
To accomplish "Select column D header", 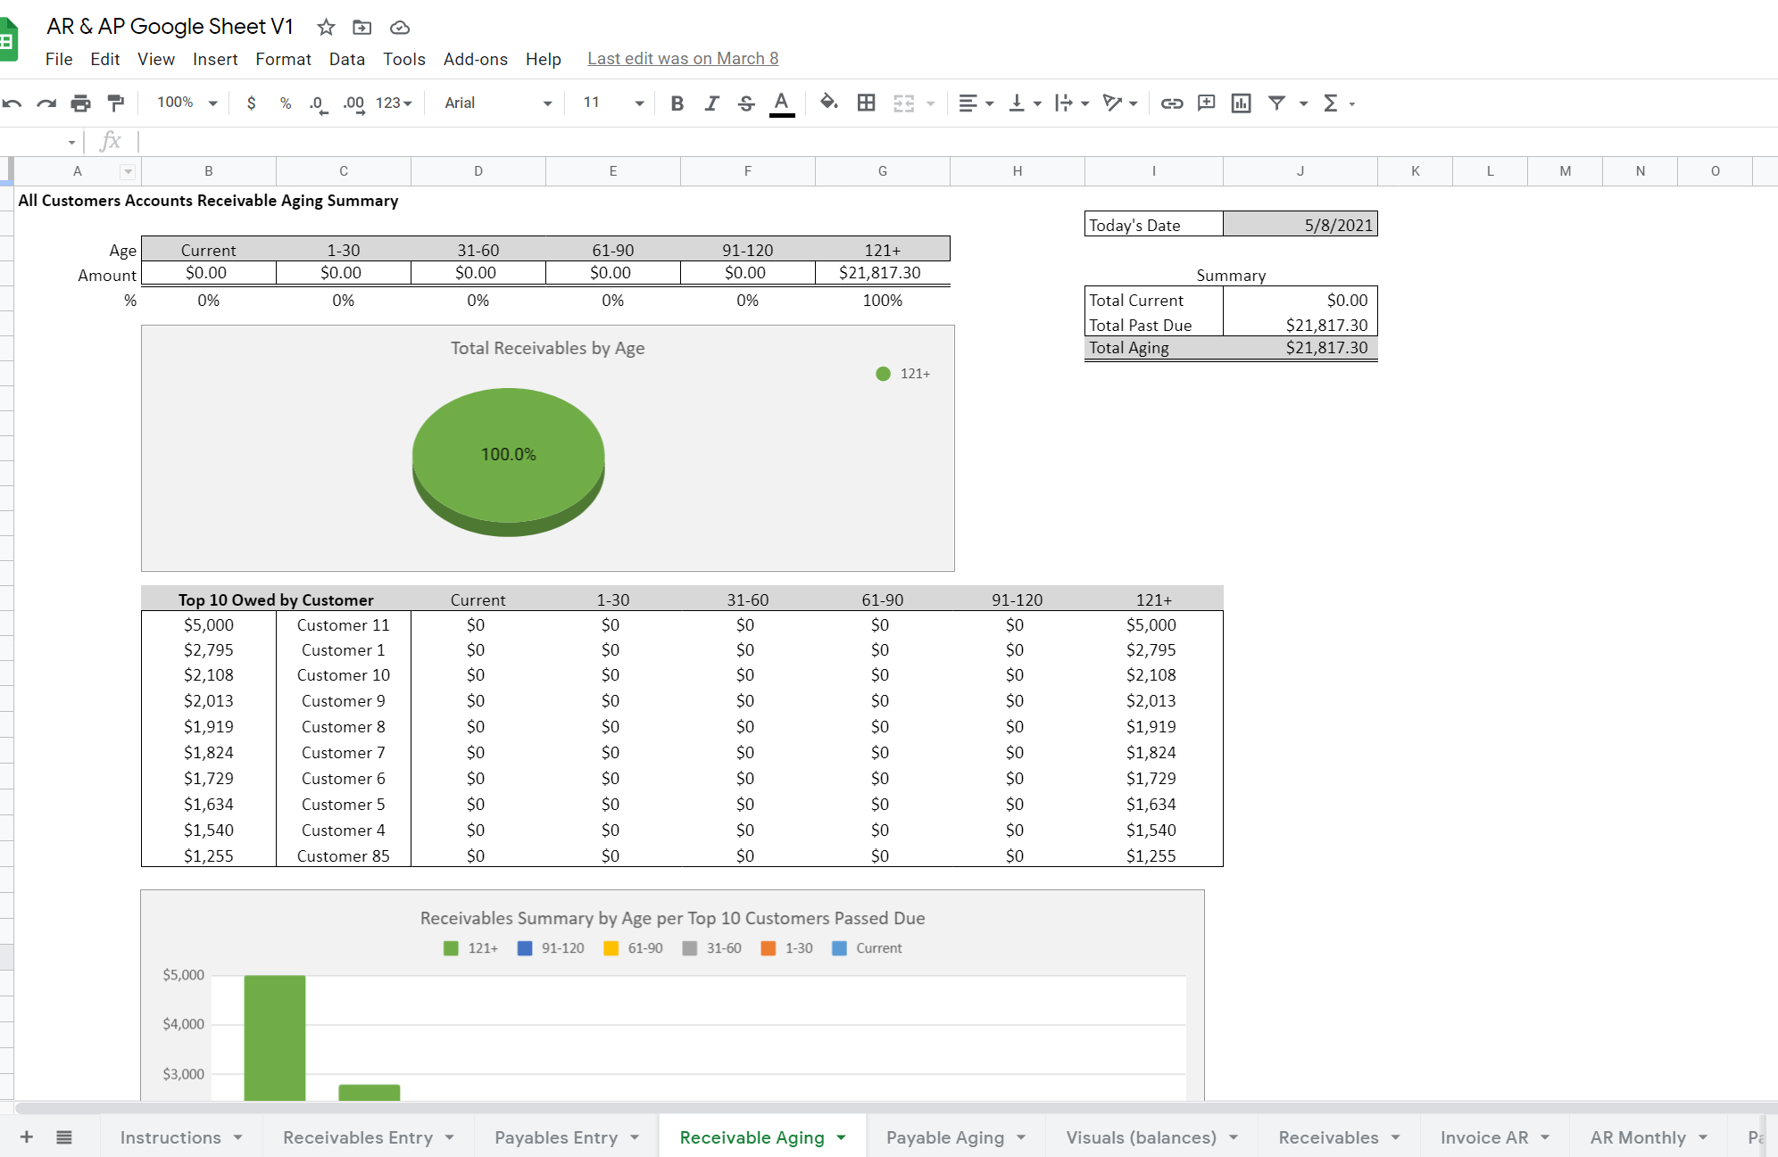I will point(478,171).
